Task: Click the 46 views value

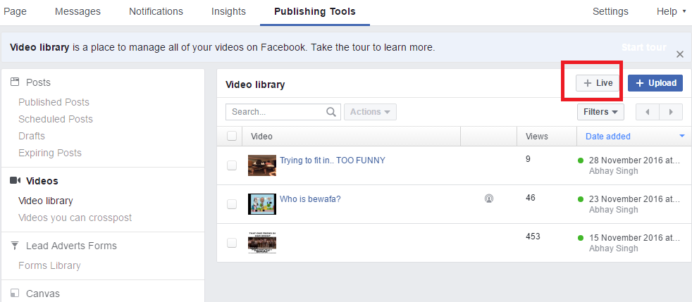Action: [531, 198]
